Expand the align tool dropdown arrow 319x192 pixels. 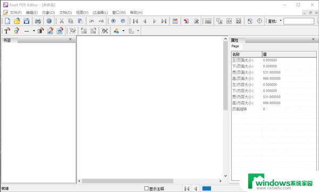[x=138, y=31]
